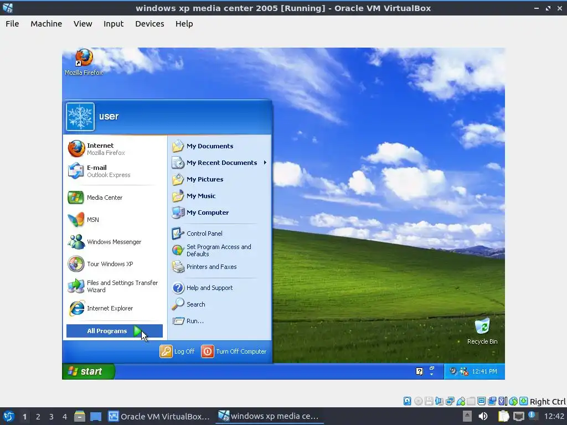This screenshot has height=425, width=567.
Task: Expand My Recent Documents submenu
Action: coord(219,163)
